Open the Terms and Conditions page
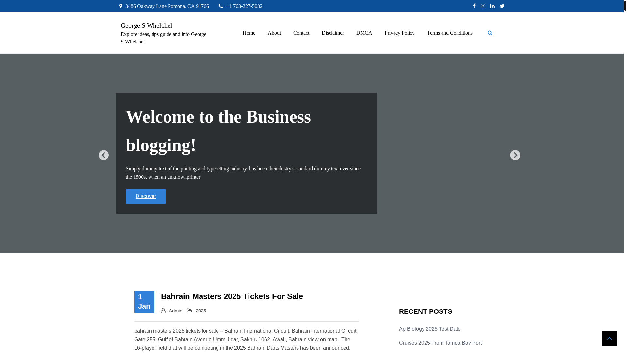The height and width of the screenshot is (353, 627). click(450, 33)
